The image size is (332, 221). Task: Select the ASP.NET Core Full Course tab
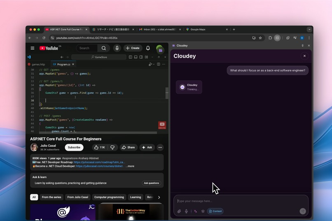click(66, 29)
